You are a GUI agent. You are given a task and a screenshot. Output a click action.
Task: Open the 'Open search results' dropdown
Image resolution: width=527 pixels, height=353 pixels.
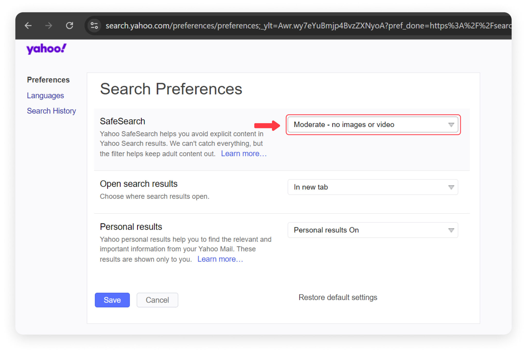pos(373,187)
